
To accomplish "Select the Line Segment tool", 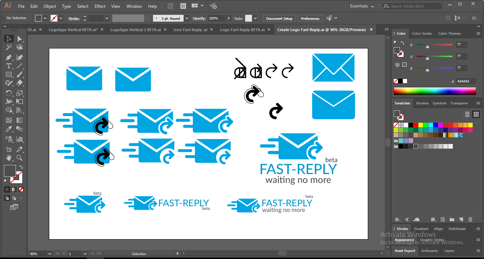I will [20, 66].
